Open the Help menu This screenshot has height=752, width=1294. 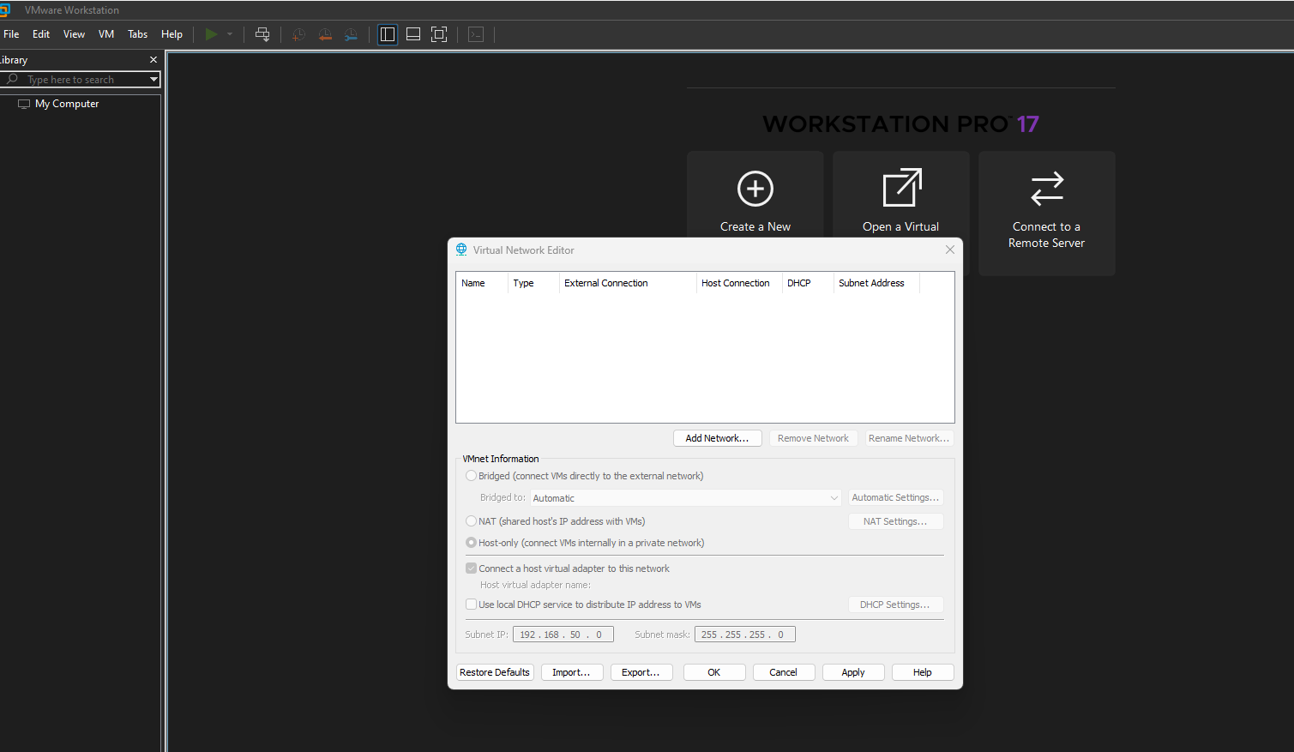pos(172,34)
